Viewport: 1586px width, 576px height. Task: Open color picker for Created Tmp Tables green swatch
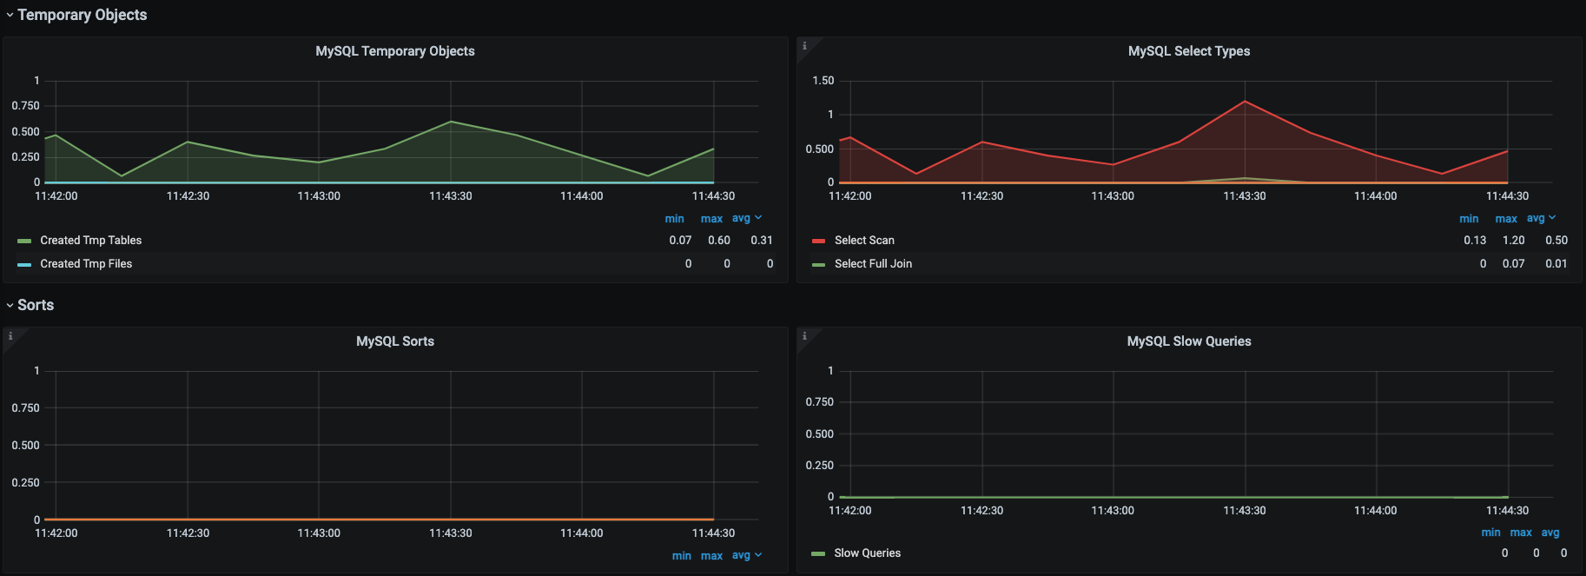(24, 241)
